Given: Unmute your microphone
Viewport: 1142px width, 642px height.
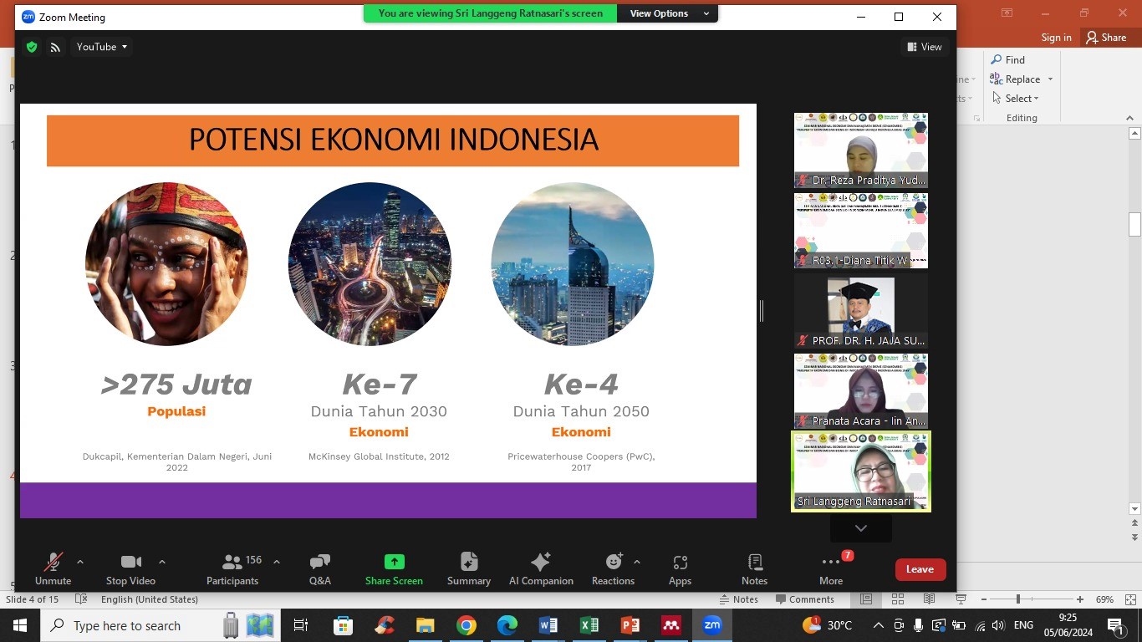Looking at the screenshot, I should (53, 568).
